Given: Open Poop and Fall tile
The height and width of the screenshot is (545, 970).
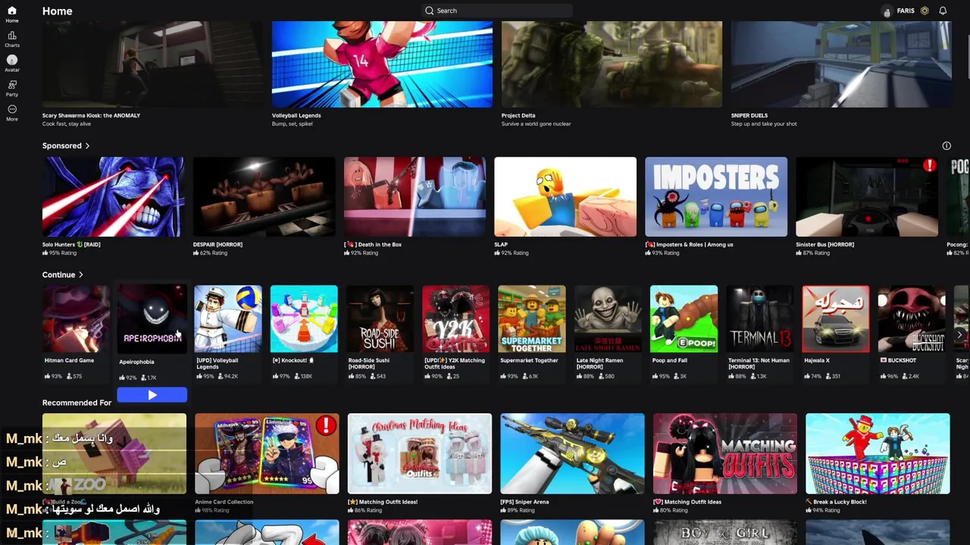Looking at the screenshot, I should pos(684,319).
